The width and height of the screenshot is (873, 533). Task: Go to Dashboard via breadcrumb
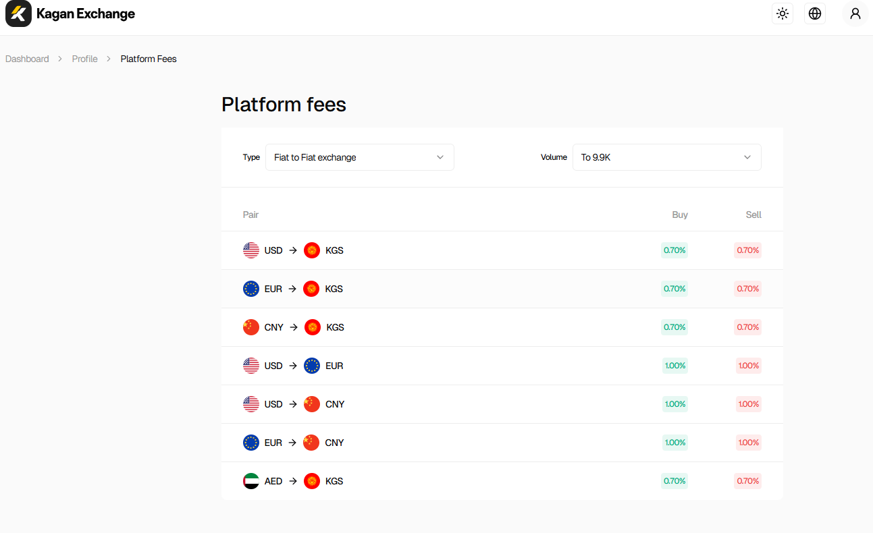coord(27,59)
